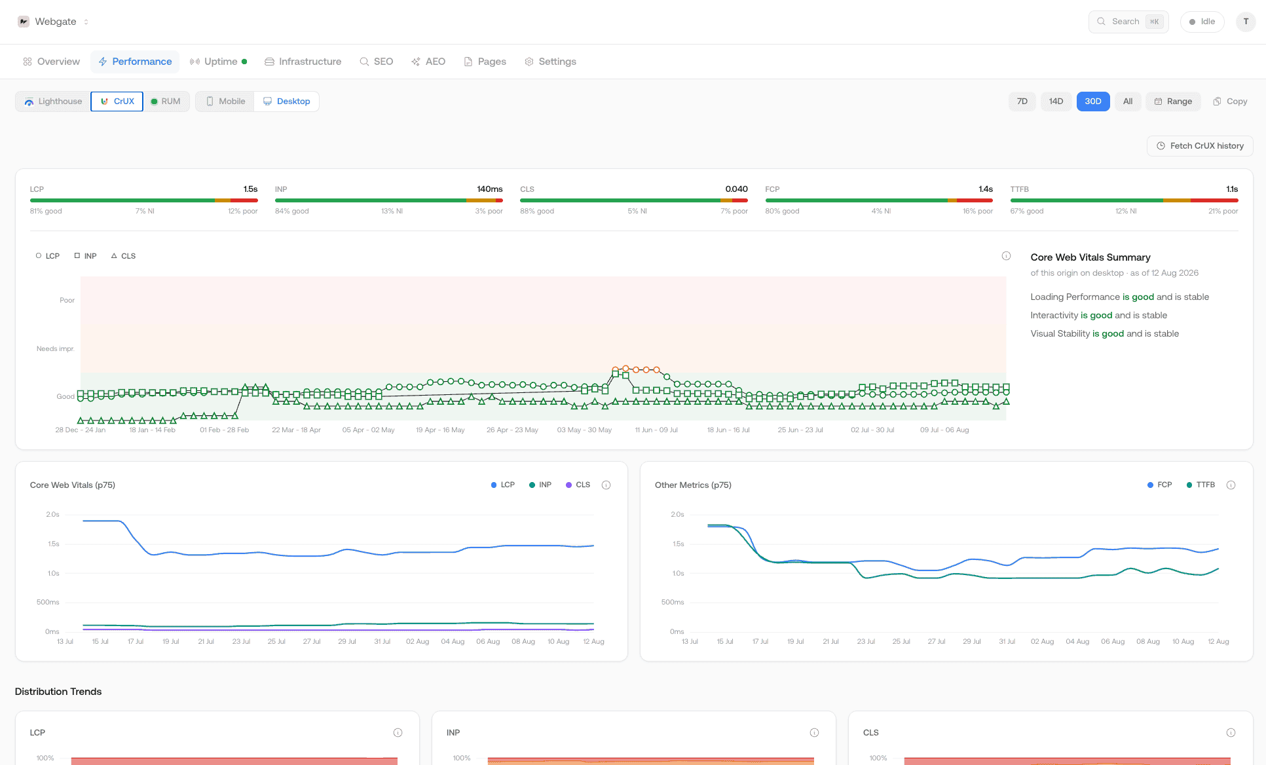Open the Range date picker
The image size is (1266, 765).
1173,102
